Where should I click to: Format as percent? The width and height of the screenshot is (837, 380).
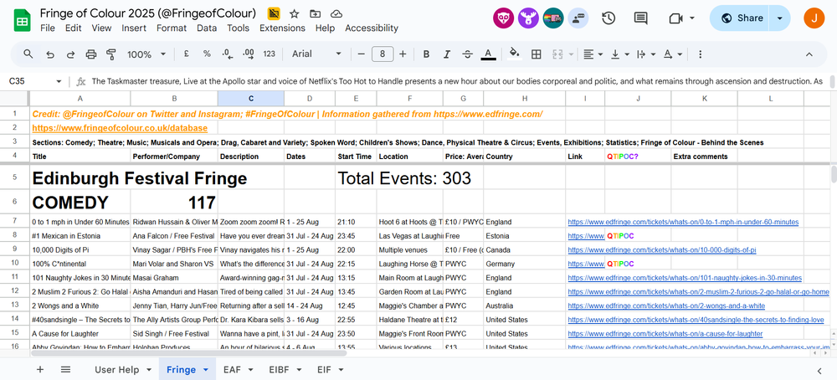(x=207, y=54)
